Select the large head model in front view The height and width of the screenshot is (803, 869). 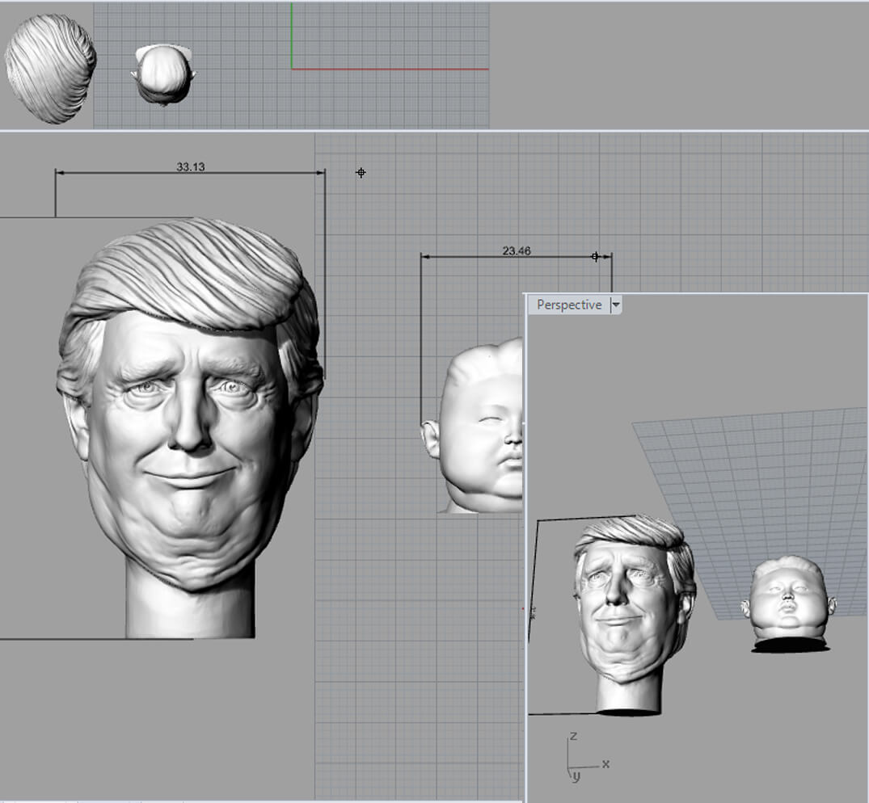[x=189, y=427]
